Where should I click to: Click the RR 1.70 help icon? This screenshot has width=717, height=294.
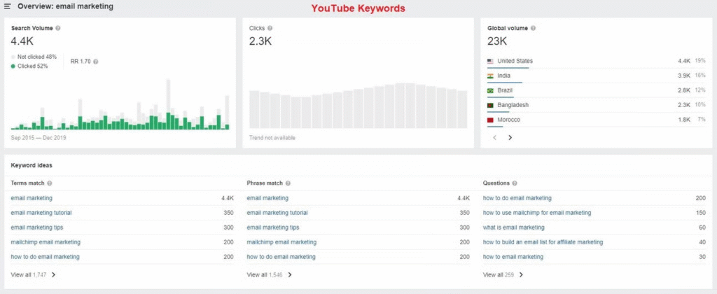[96, 62]
